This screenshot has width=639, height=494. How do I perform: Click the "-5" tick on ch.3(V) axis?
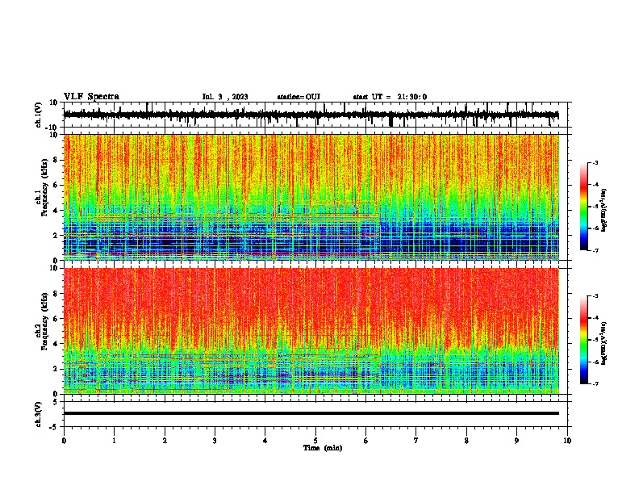click(x=55, y=427)
